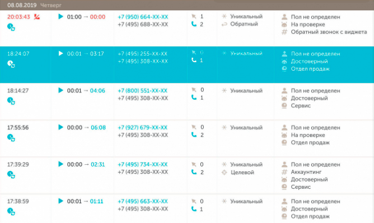Play recording of the 20:03:43 call

point(61,16)
